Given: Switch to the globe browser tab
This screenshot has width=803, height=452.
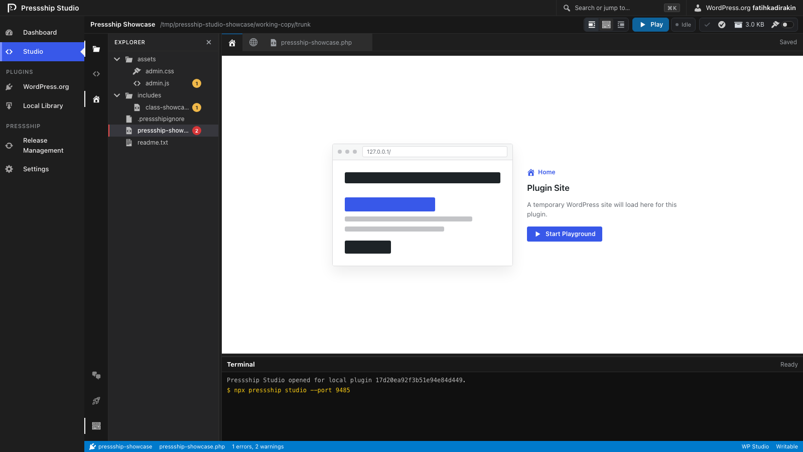Looking at the screenshot, I should 253,43.
